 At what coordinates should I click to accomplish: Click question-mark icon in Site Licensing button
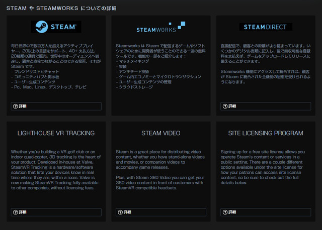pos(225,212)
